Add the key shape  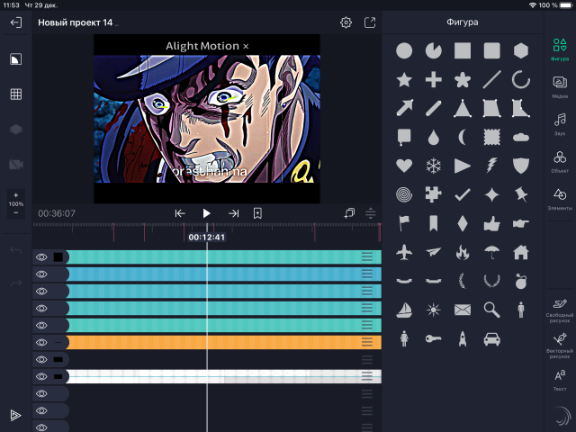[x=434, y=338]
